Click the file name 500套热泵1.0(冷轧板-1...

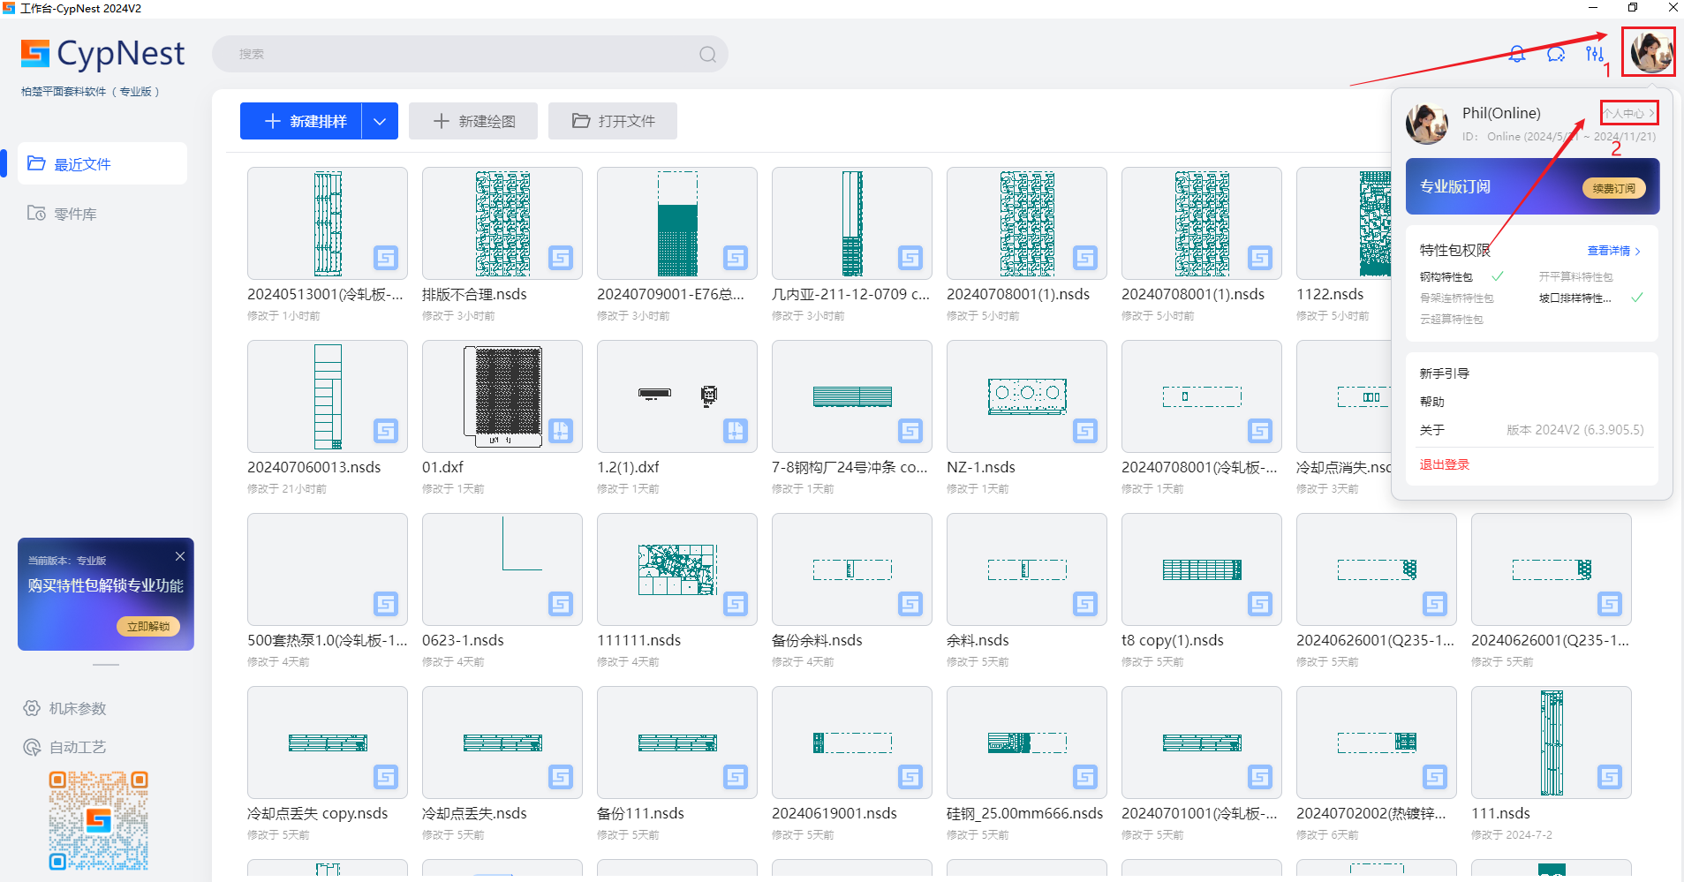tap(328, 640)
